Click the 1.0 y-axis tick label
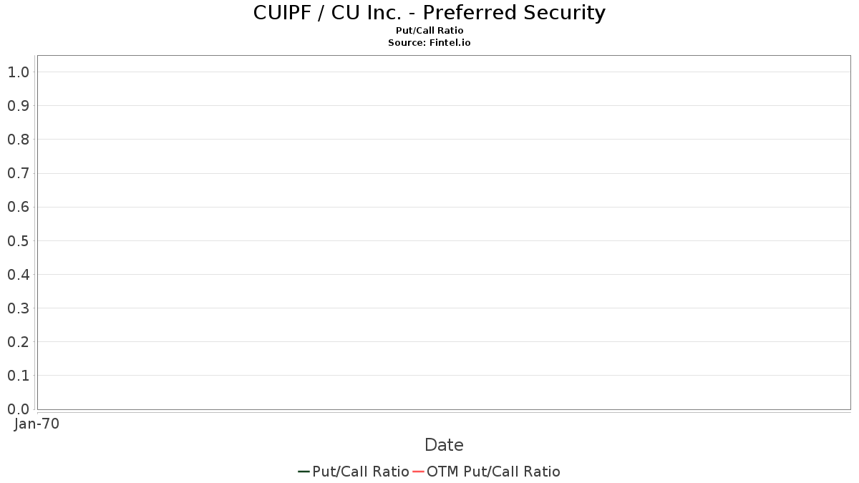 (x=18, y=72)
